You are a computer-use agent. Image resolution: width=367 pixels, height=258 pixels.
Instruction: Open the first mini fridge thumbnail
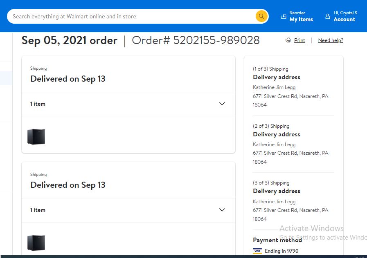click(x=36, y=137)
